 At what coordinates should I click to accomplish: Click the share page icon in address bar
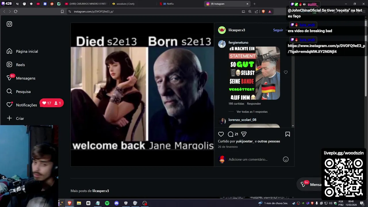pos(256,11)
